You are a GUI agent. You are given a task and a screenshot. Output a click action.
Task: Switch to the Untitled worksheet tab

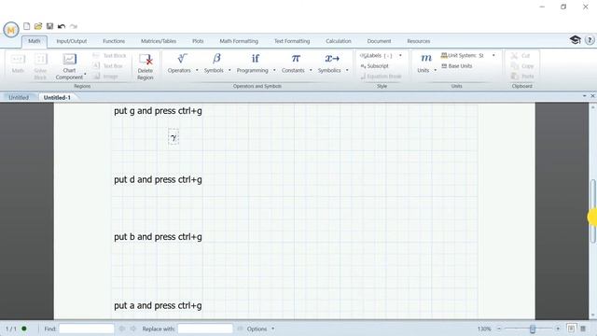click(x=19, y=97)
